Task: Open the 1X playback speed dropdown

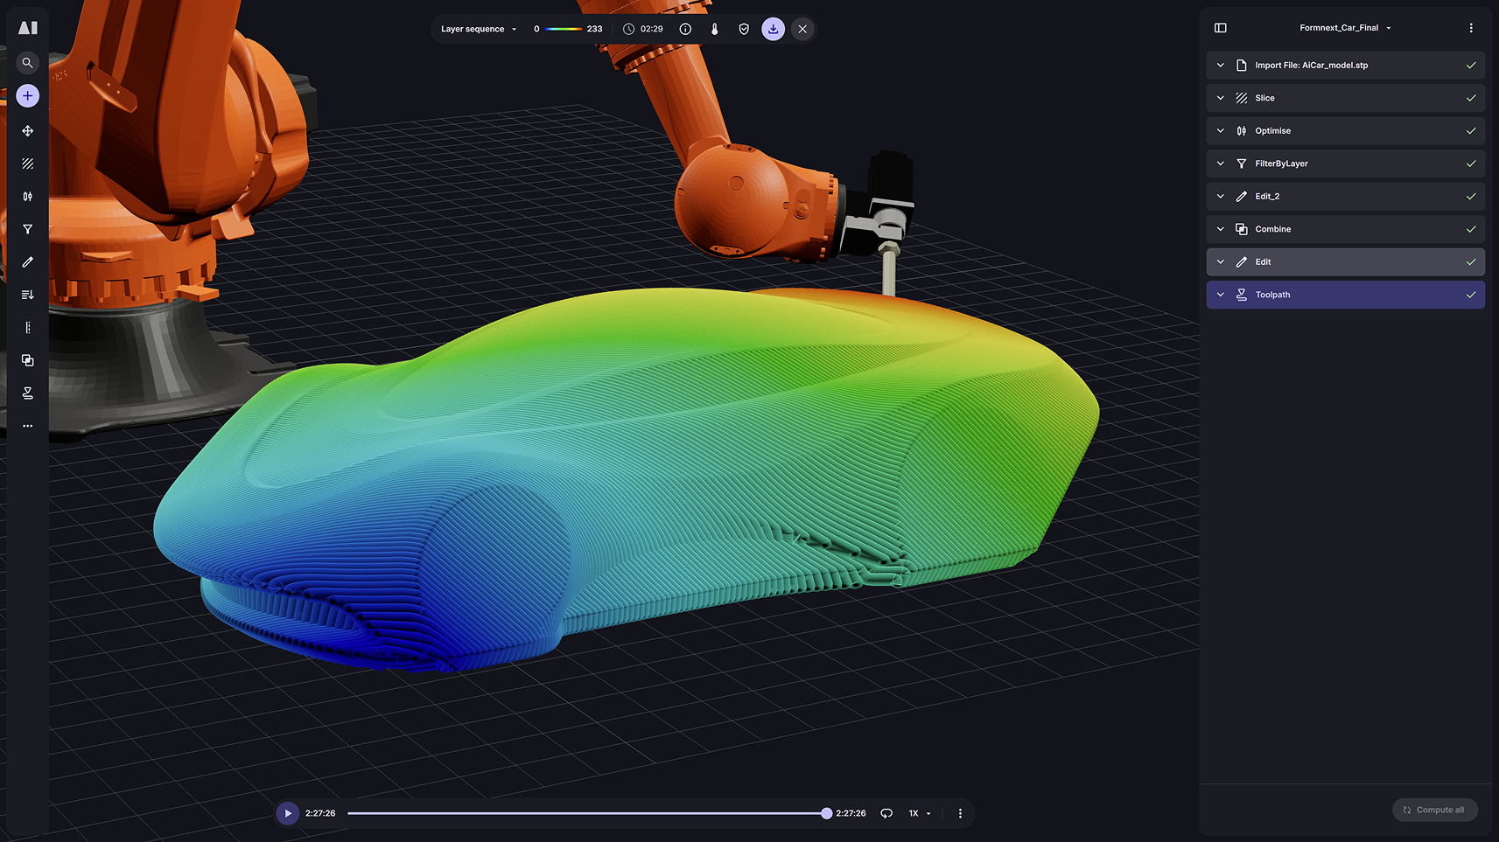Action: pyautogui.click(x=919, y=813)
